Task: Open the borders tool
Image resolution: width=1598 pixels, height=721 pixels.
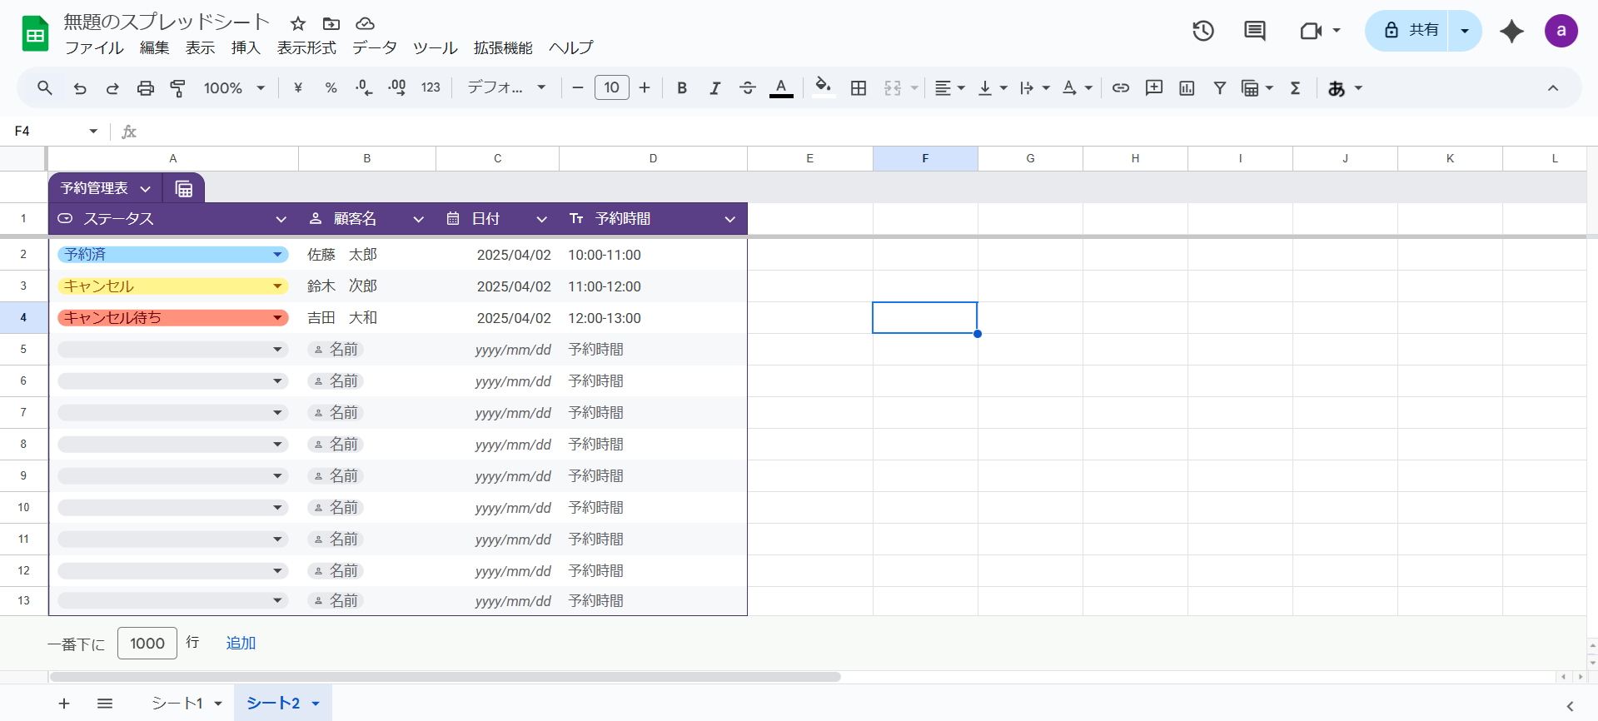Action: click(x=859, y=88)
